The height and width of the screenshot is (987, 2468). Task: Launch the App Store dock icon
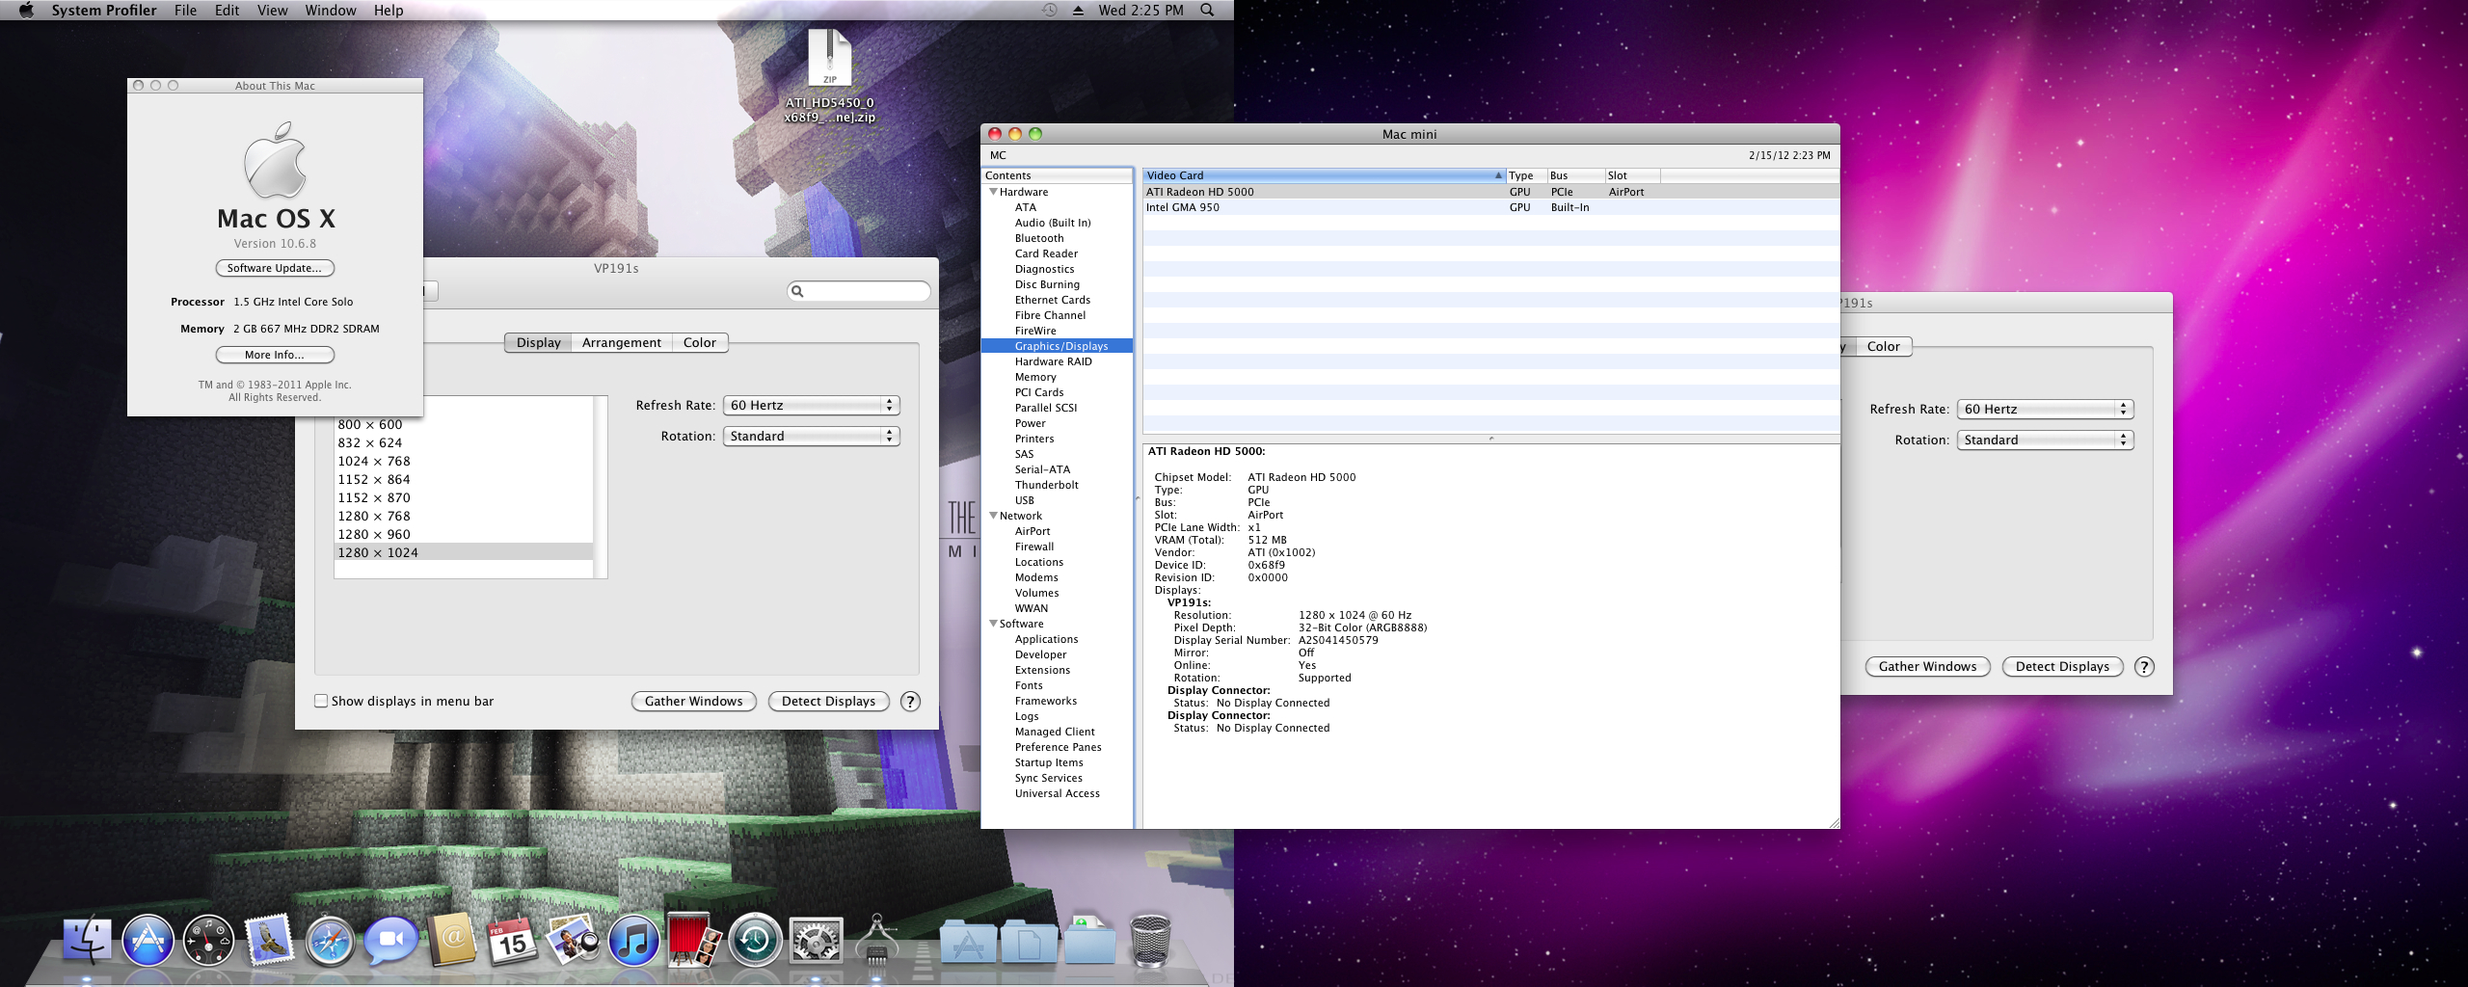148,940
